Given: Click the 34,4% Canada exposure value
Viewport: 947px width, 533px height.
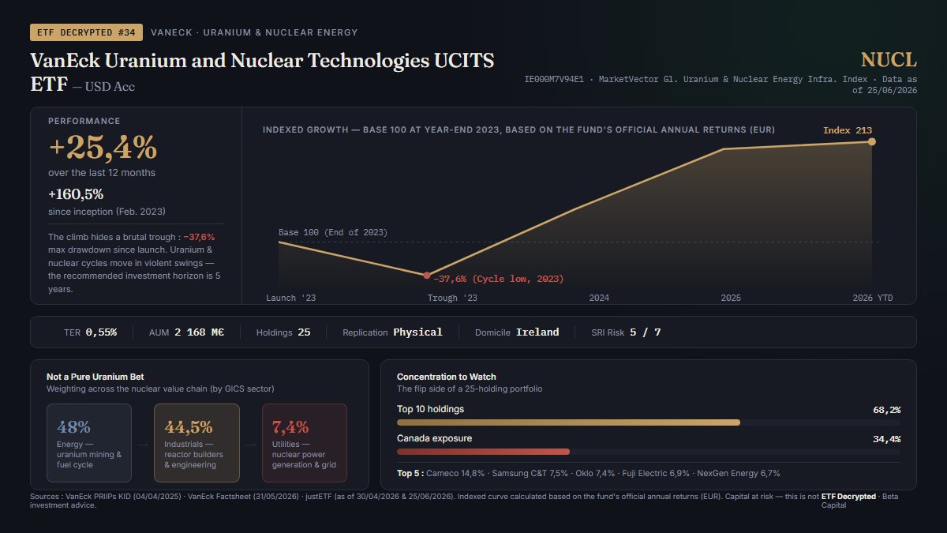Looking at the screenshot, I should click(x=886, y=439).
